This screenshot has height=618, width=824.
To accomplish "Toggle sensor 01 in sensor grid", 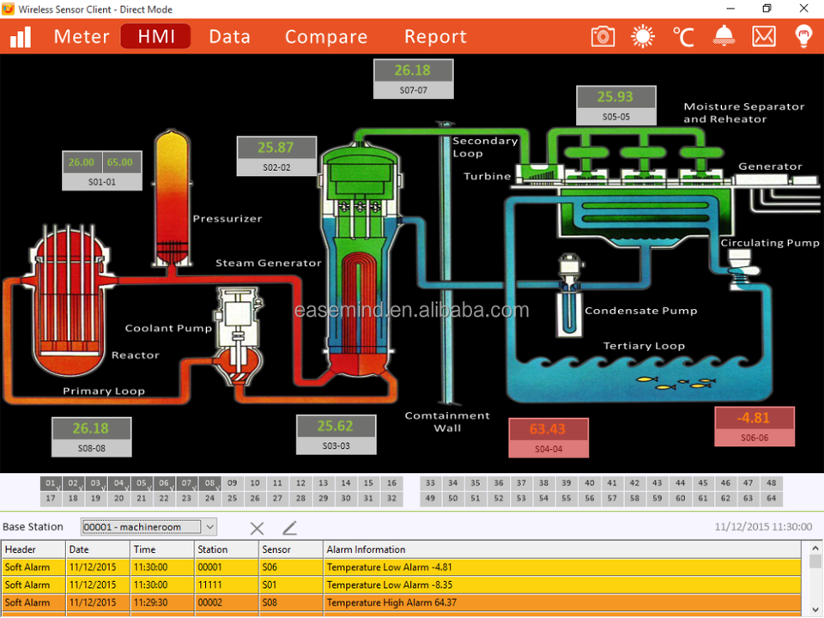I will (x=51, y=483).
